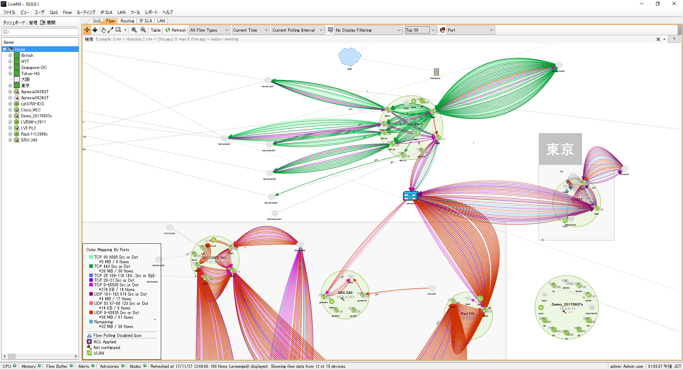
Task: Select Demo_20170807s in device tree
Action: click(x=36, y=116)
